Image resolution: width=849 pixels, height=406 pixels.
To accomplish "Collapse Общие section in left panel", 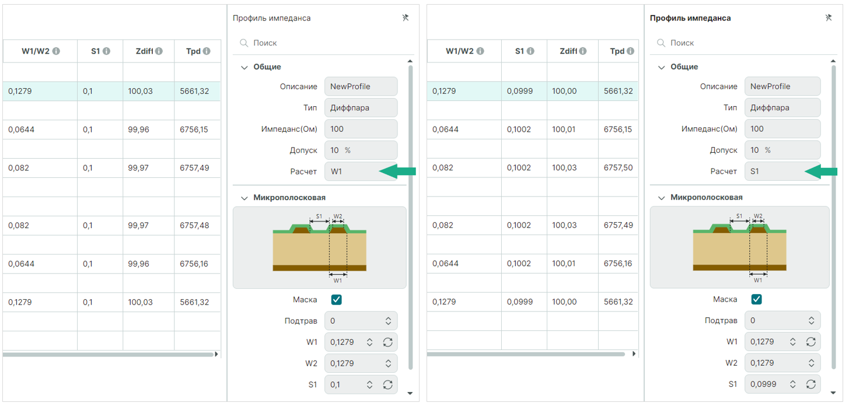I will [244, 68].
